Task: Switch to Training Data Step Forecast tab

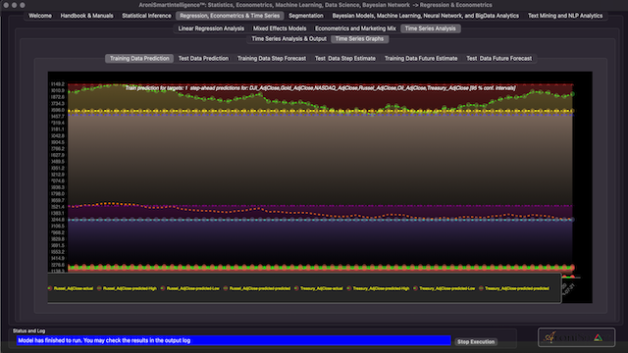Action: [x=272, y=59]
